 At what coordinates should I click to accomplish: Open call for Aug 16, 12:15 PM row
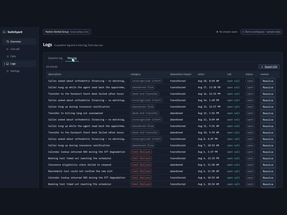click(x=233, y=94)
